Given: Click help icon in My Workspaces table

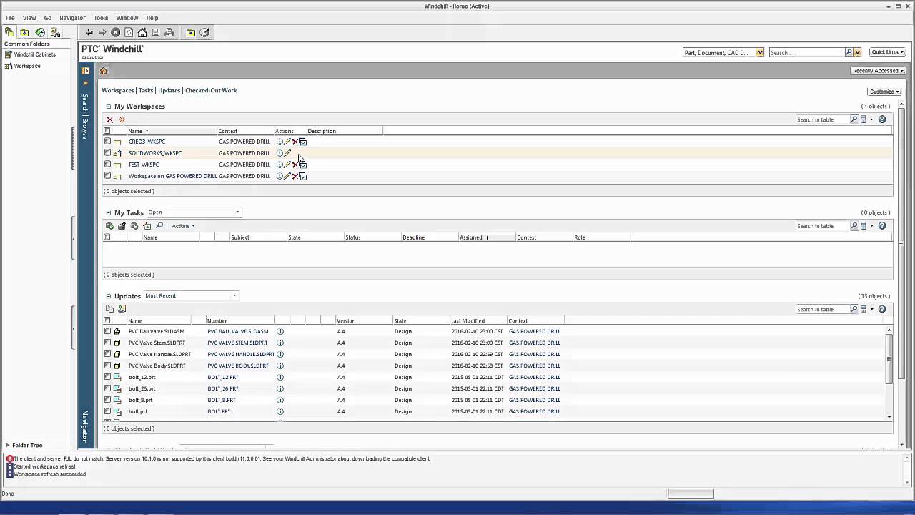Looking at the screenshot, I should (x=882, y=119).
